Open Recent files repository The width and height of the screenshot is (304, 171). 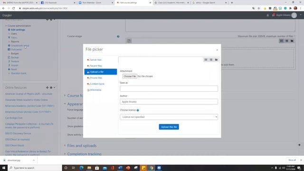coord(96,66)
